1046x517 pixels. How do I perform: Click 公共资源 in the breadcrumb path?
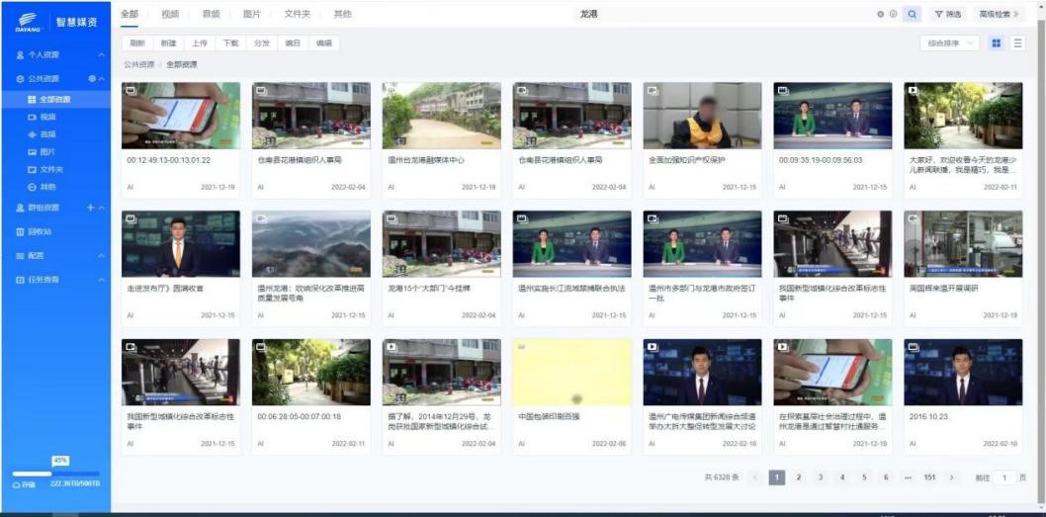138,64
